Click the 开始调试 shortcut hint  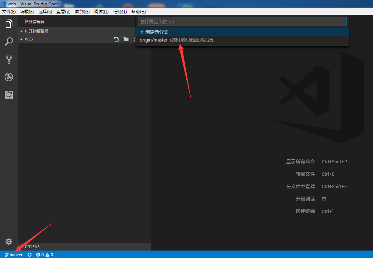coord(305,199)
